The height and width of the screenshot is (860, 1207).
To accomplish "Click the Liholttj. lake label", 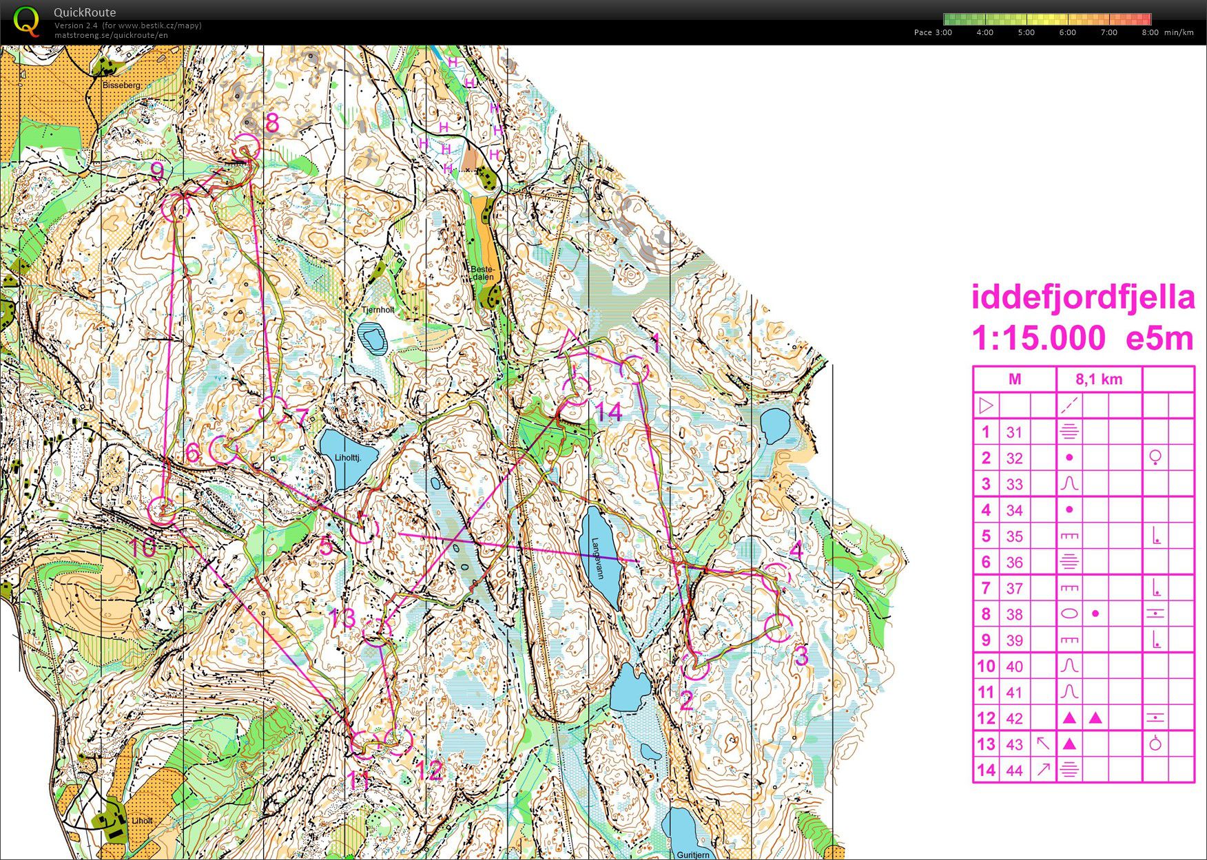I will (347, 457).
